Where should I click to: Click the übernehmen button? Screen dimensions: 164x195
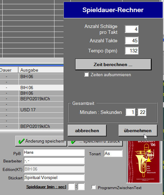tap(138, 131)
